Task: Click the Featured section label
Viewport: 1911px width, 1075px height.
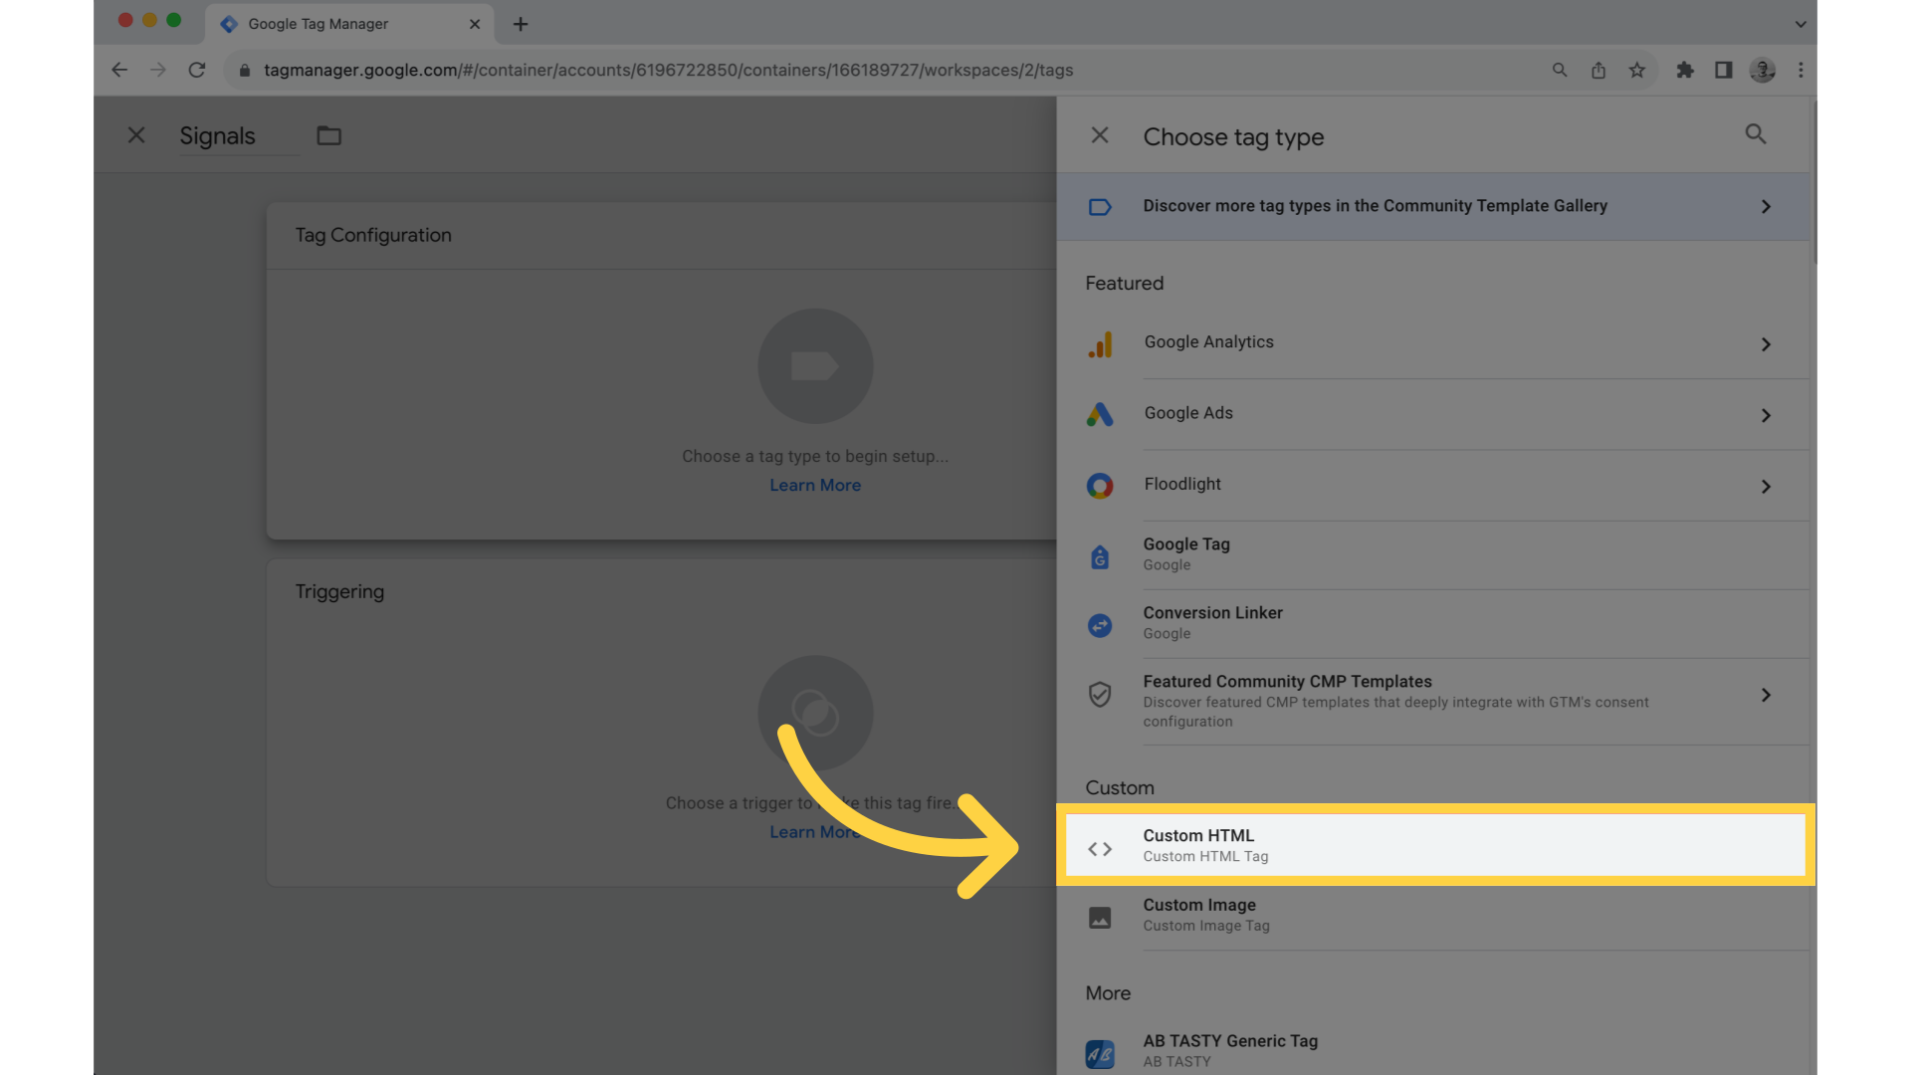Action: click(1124, 284)
